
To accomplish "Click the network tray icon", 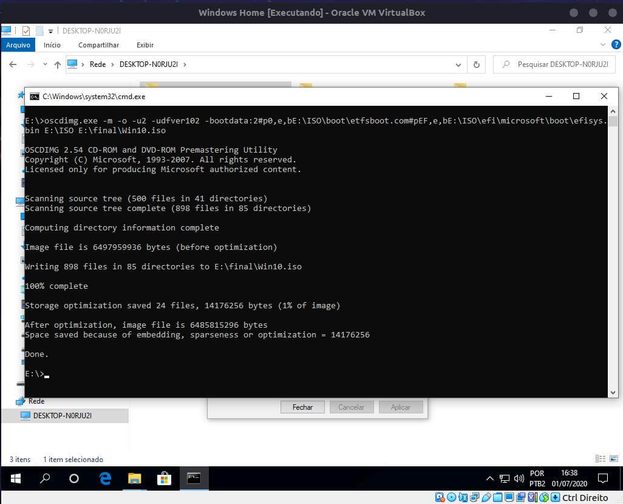I will point(505,478).
